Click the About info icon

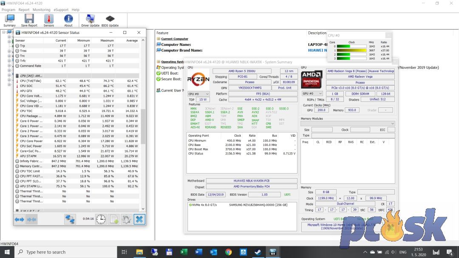point(68,20)
